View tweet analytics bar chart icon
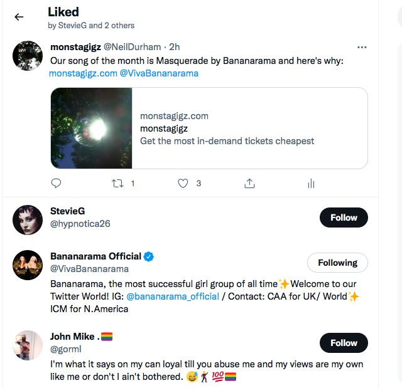The image size is (402, 388). (310, 184)
